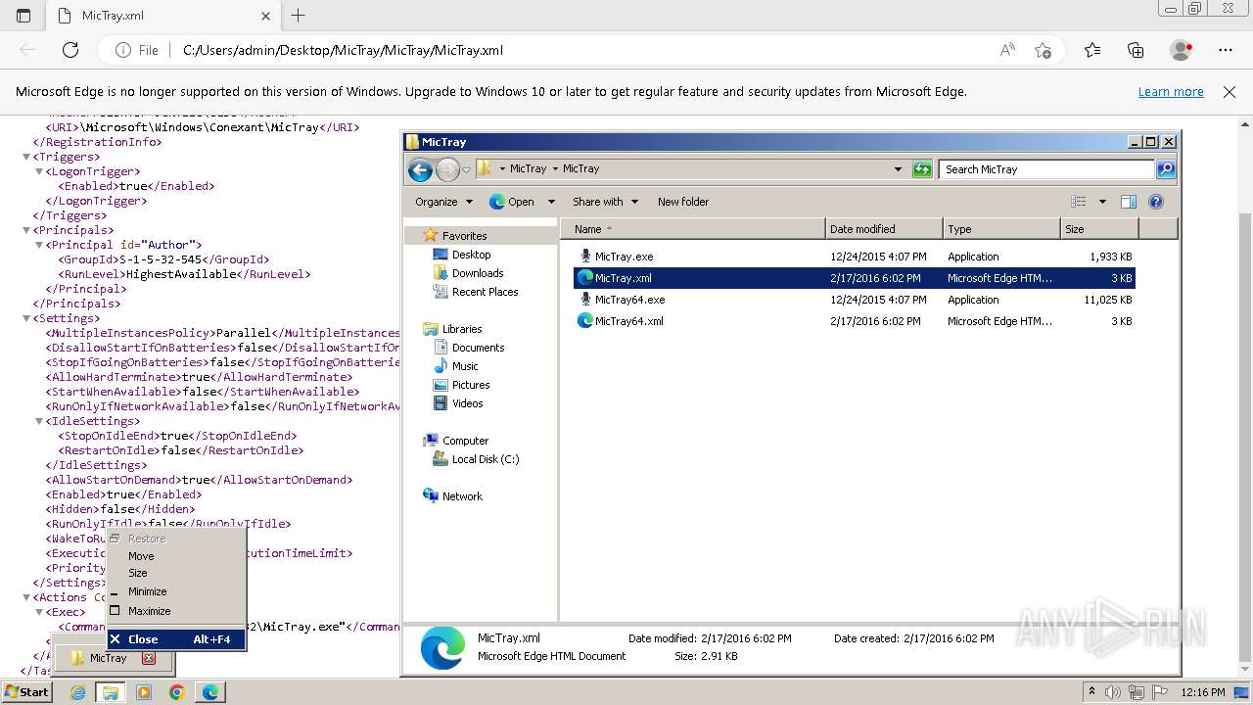1253x705 pixels.
Task: Collapse the IdleSettings XML node
Action: tap(39, 421)
